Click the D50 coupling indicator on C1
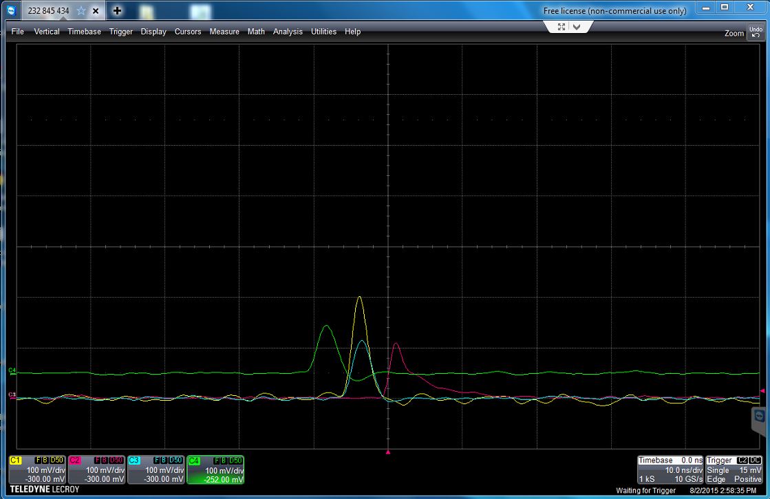 [x=57, y=461]
